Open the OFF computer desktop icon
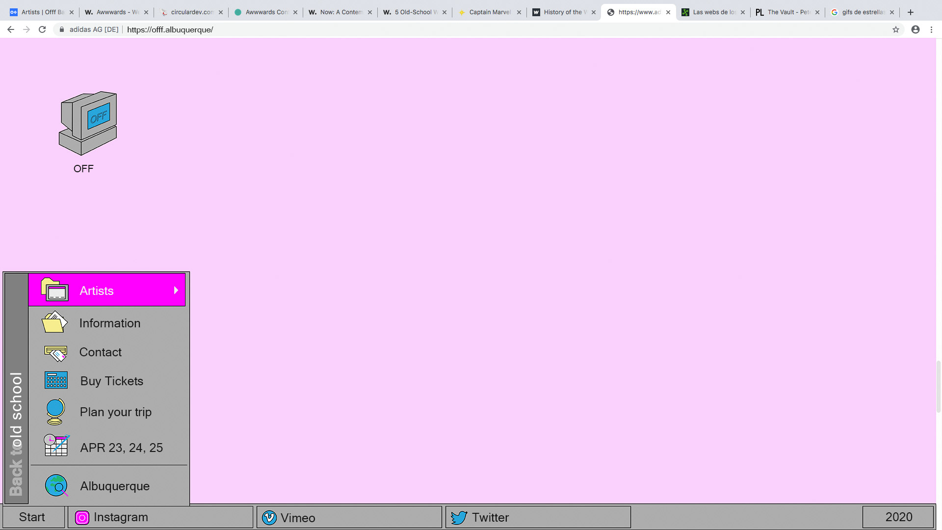Screen dimensions: 942x530 (88, 124)
